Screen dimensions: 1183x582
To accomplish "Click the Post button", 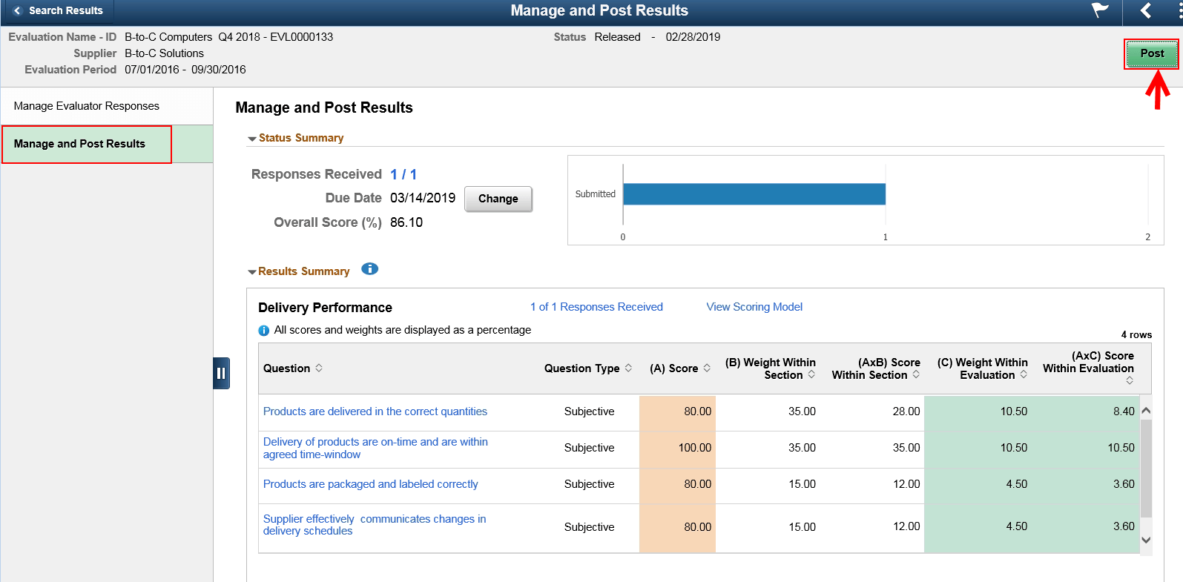I will click(1152, 53).
